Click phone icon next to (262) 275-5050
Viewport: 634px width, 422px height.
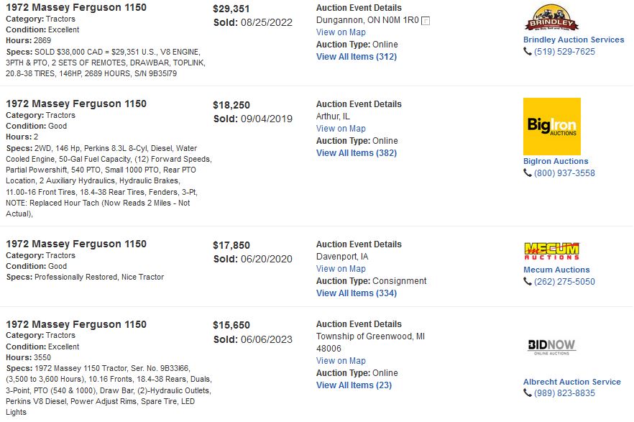(528, 281)
